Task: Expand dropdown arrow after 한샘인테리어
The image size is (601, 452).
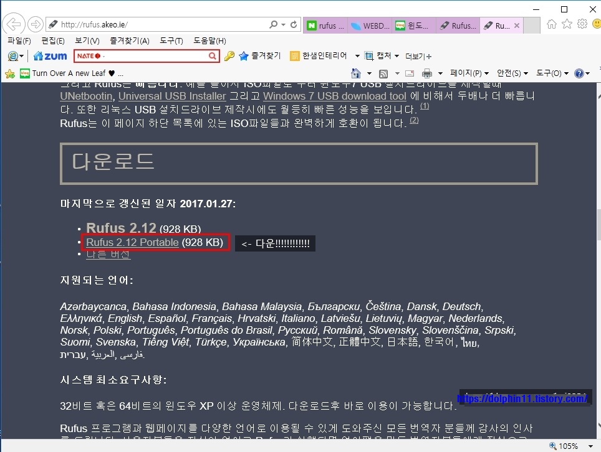Action: tap(357, 56)
